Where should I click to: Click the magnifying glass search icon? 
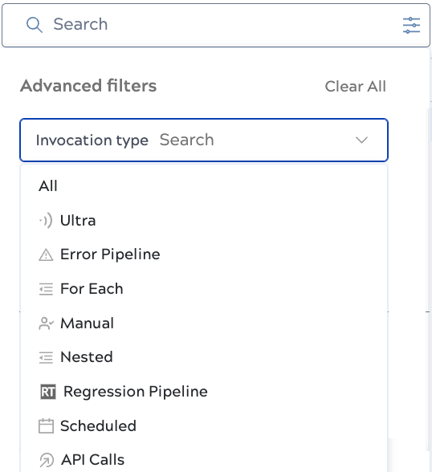click(34, 25)
